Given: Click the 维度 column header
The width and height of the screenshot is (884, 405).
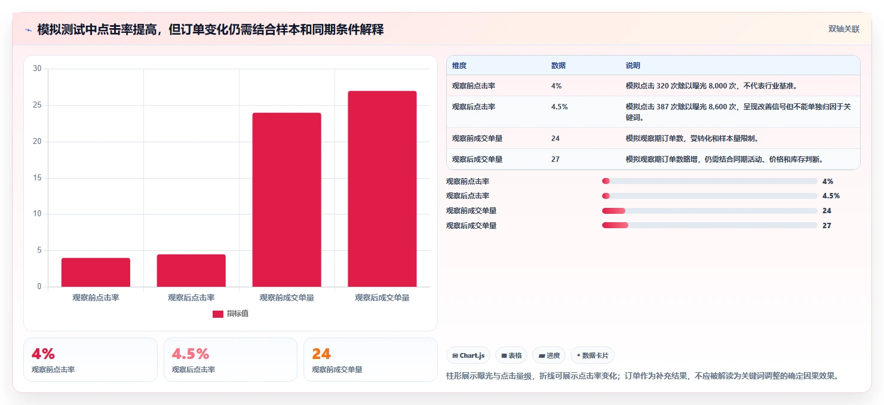Looking at the screenshot, I should [459, 66].
